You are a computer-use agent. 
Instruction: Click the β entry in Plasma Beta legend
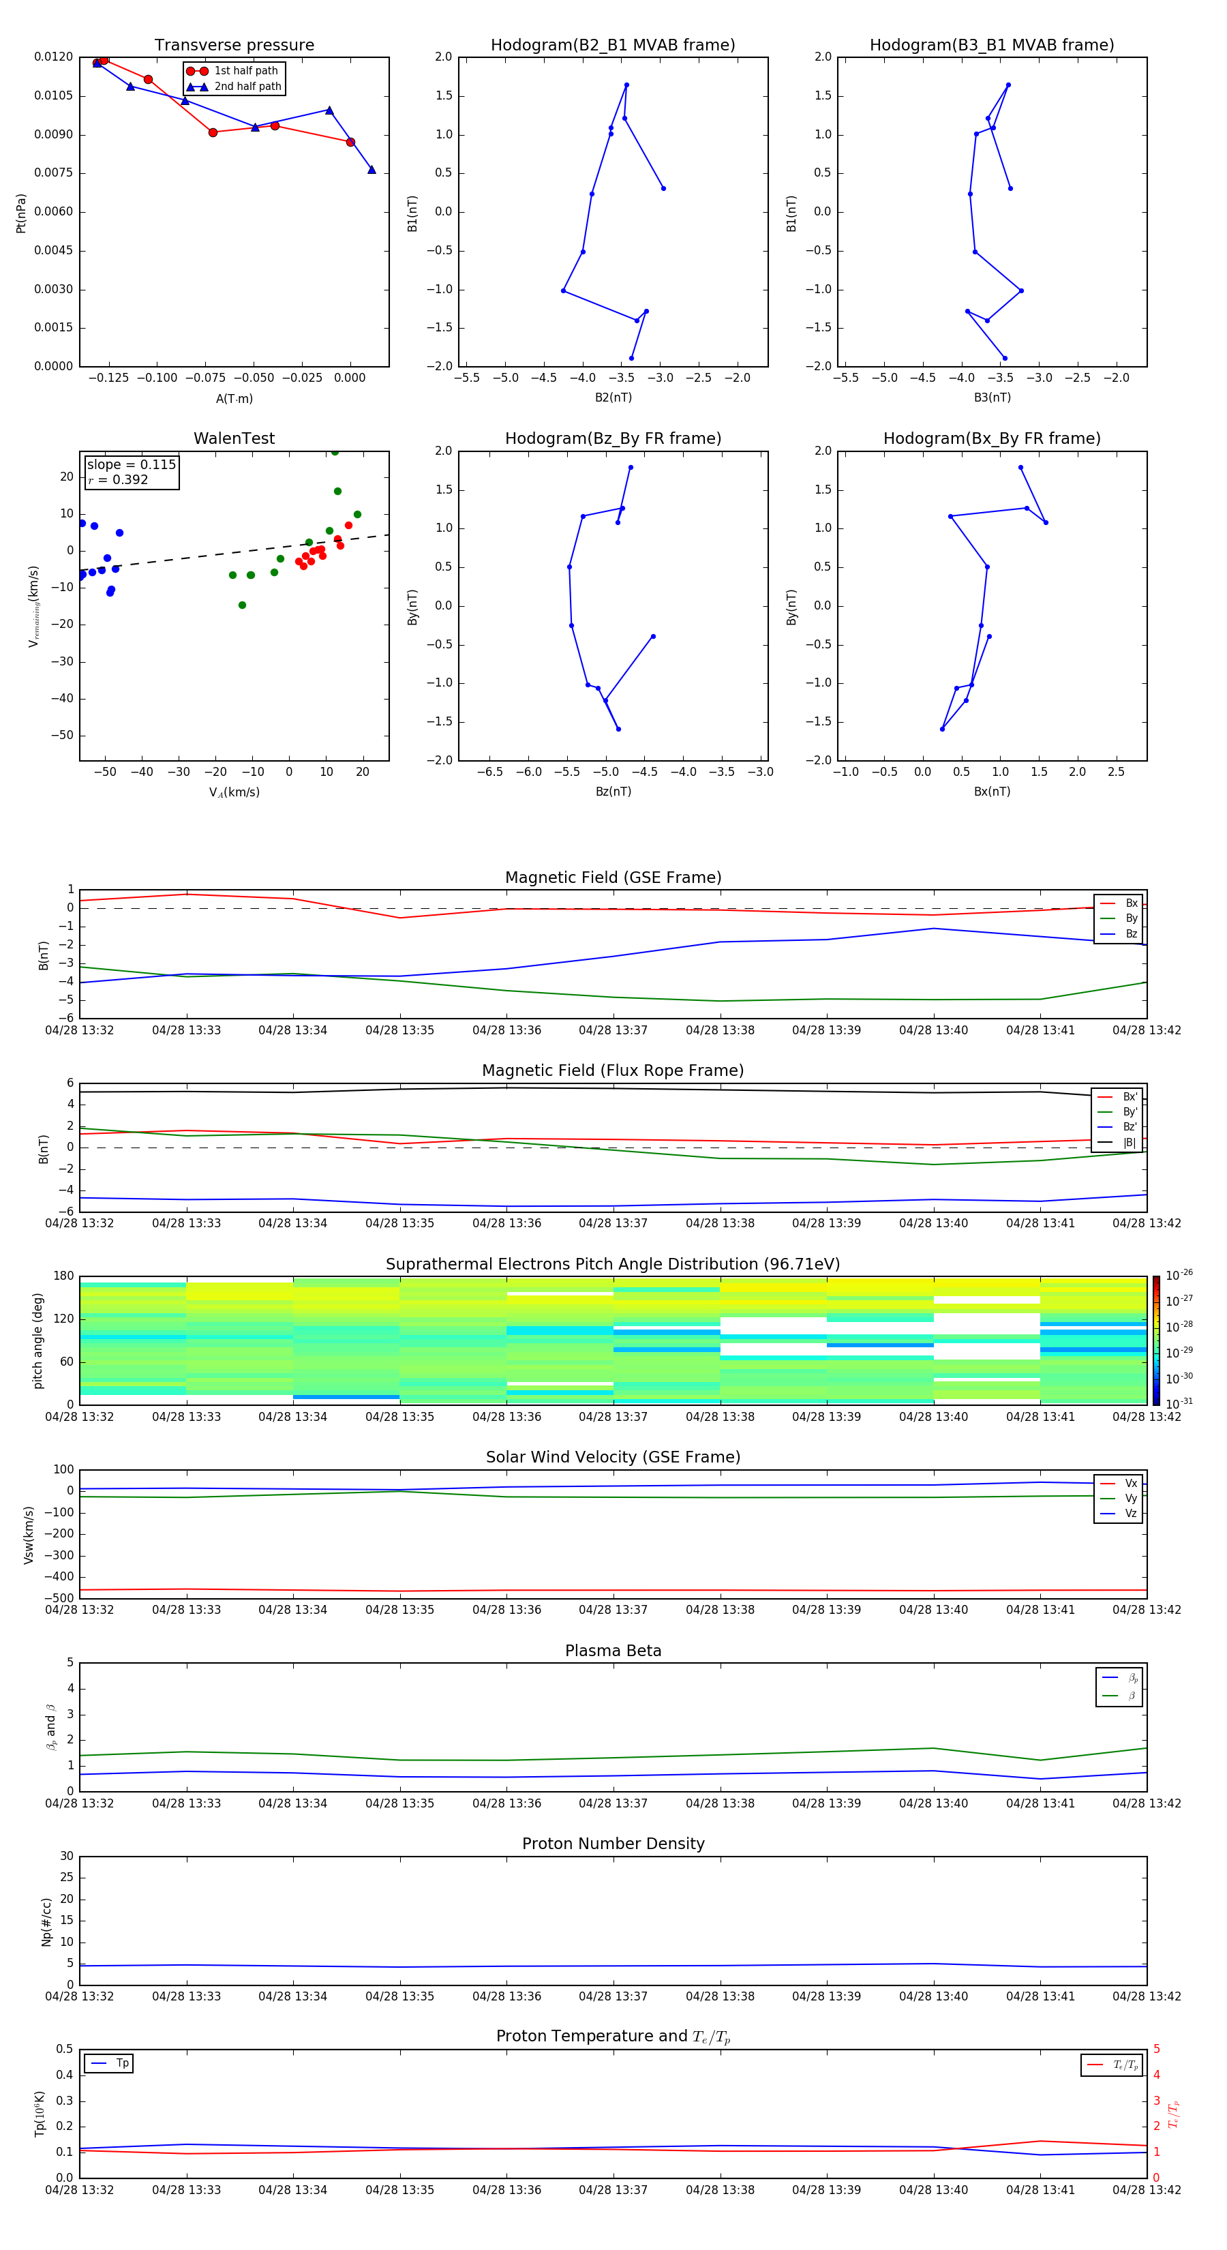pyautogui.click(x=1119, y=1696)
